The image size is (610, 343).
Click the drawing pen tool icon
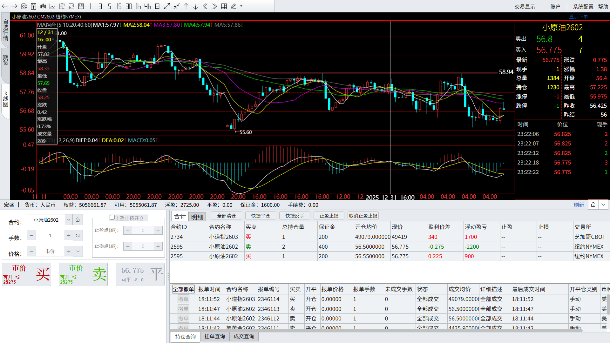click(x=234, y=6)
